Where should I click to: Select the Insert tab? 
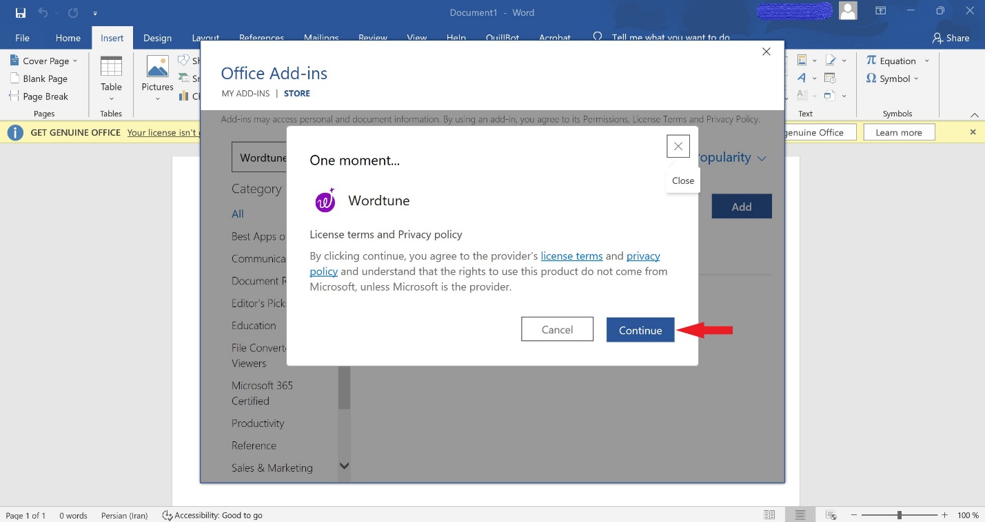coord(112,38)
